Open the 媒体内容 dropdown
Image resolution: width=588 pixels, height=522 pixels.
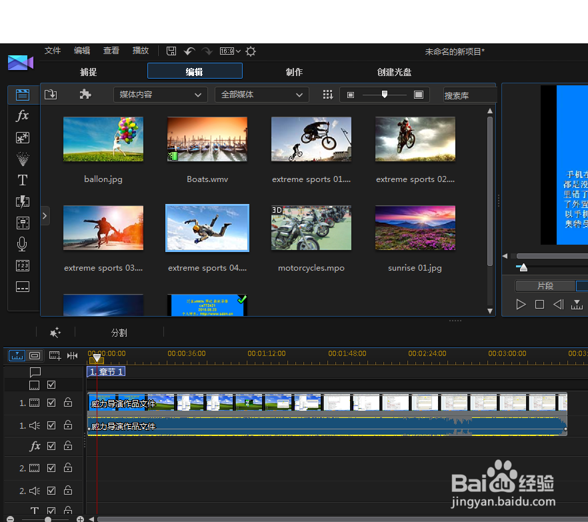(x=161, y=95)
